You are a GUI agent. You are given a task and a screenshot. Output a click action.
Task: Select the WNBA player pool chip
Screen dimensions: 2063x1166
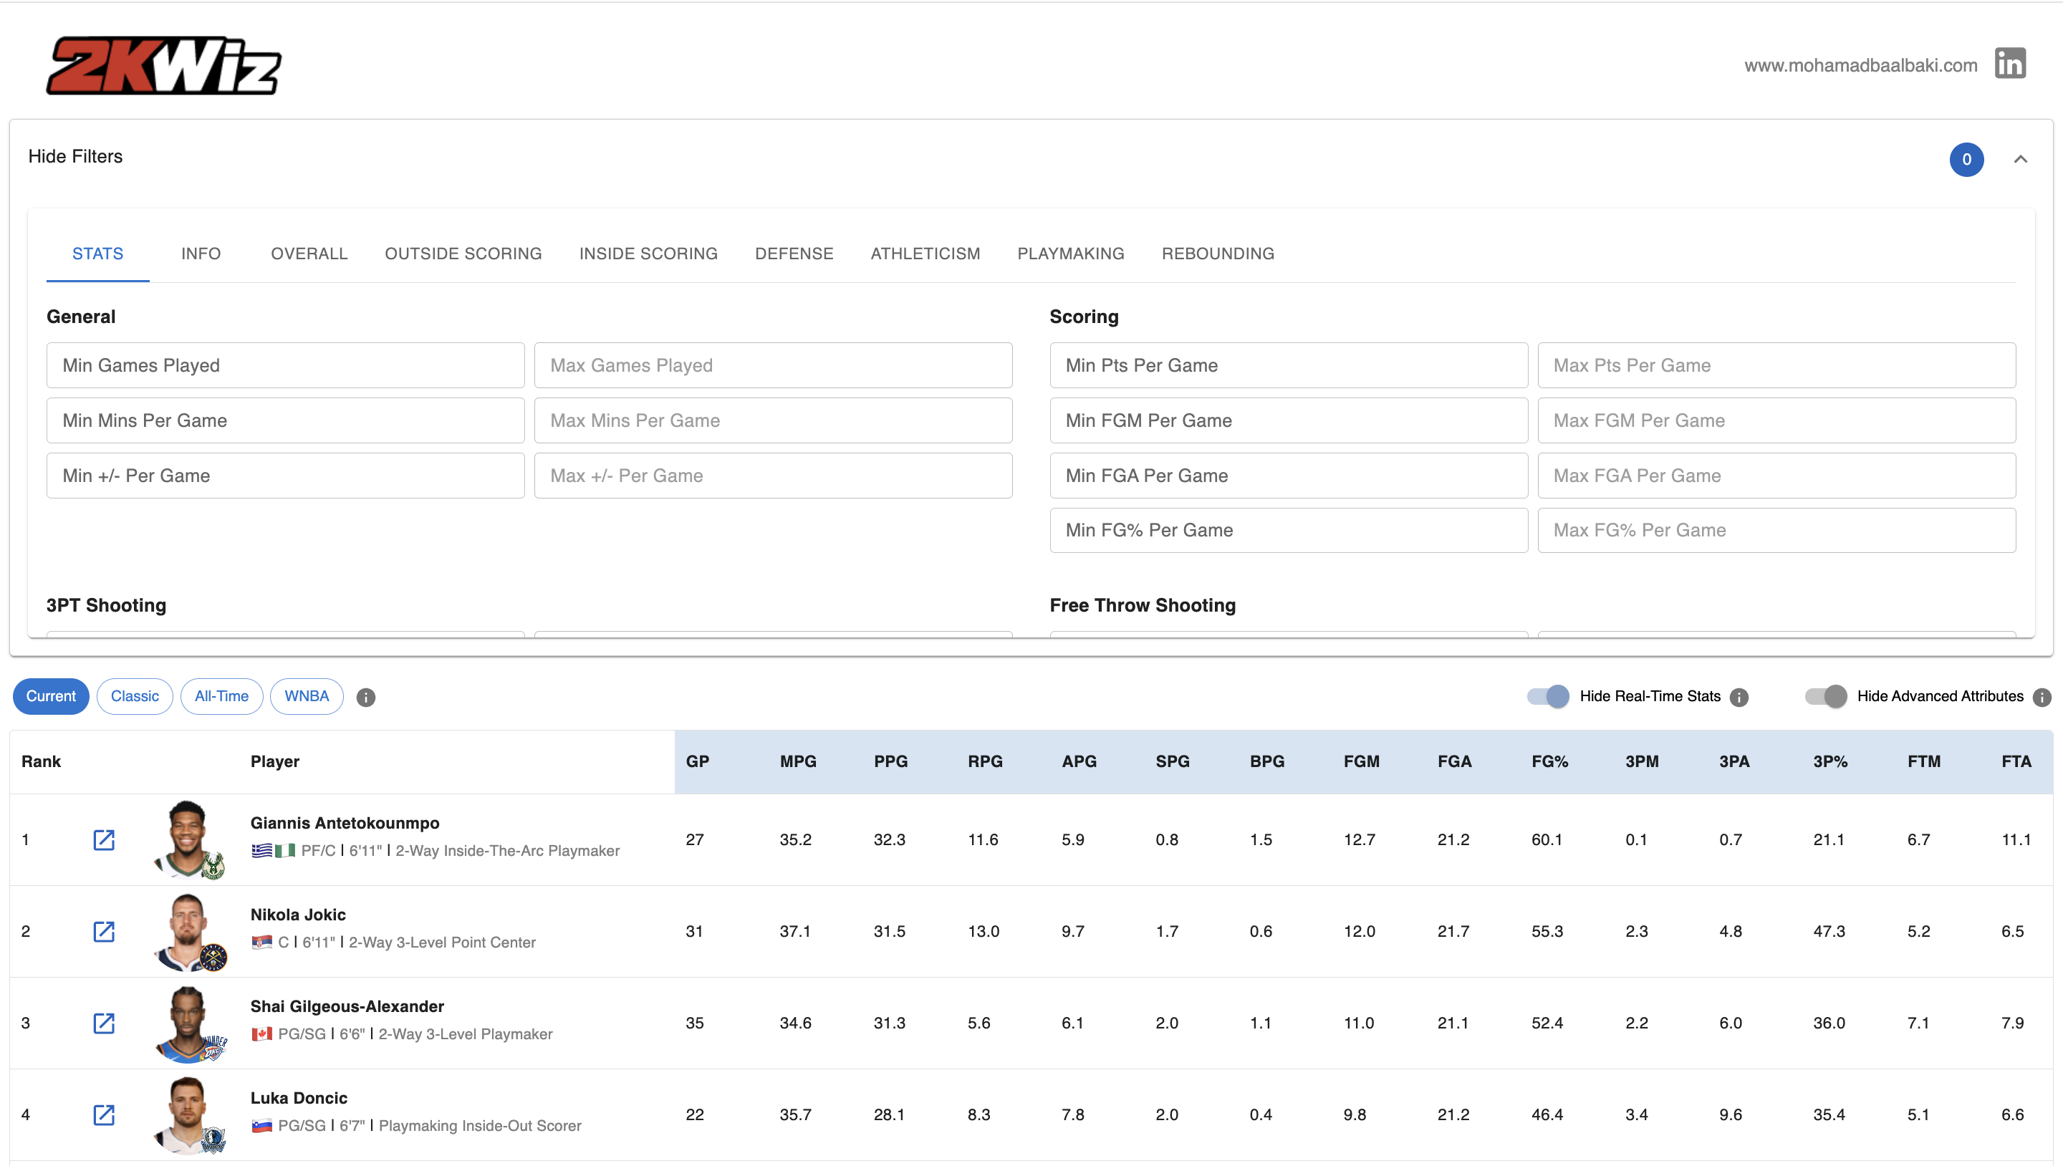[x=307, y=696]
